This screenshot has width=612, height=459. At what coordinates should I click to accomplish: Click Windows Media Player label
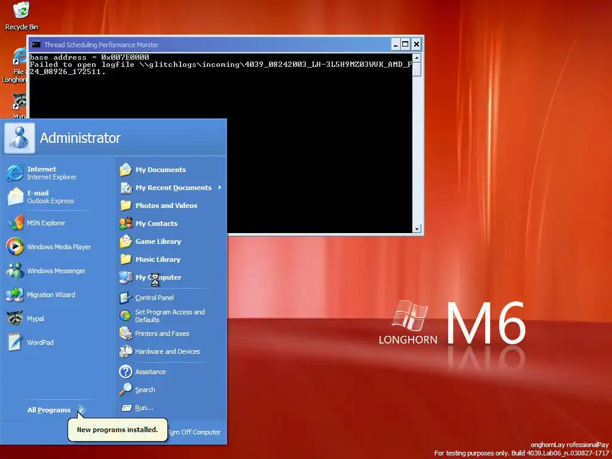pos(59,247)
